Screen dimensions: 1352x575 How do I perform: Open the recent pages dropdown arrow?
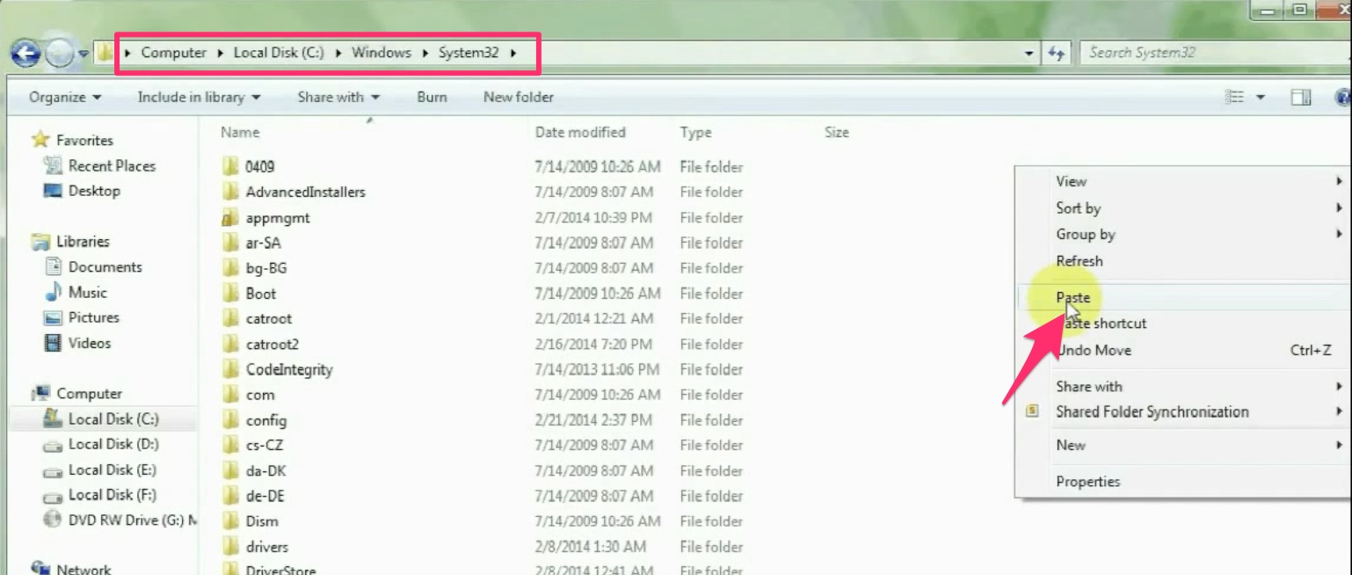84,55
